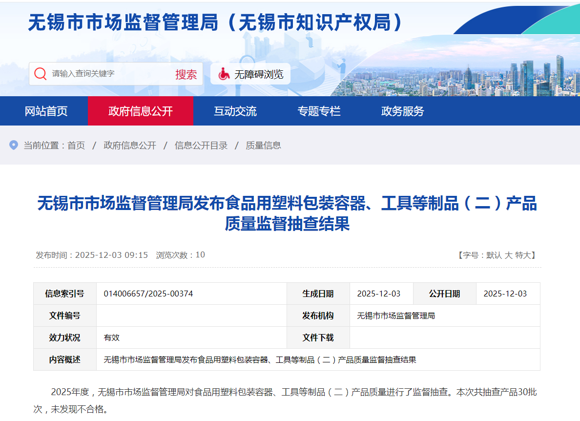Click the index number 014006657/2025-00374
The width and height of the screenshot is (580, 421).
point(148,294)
